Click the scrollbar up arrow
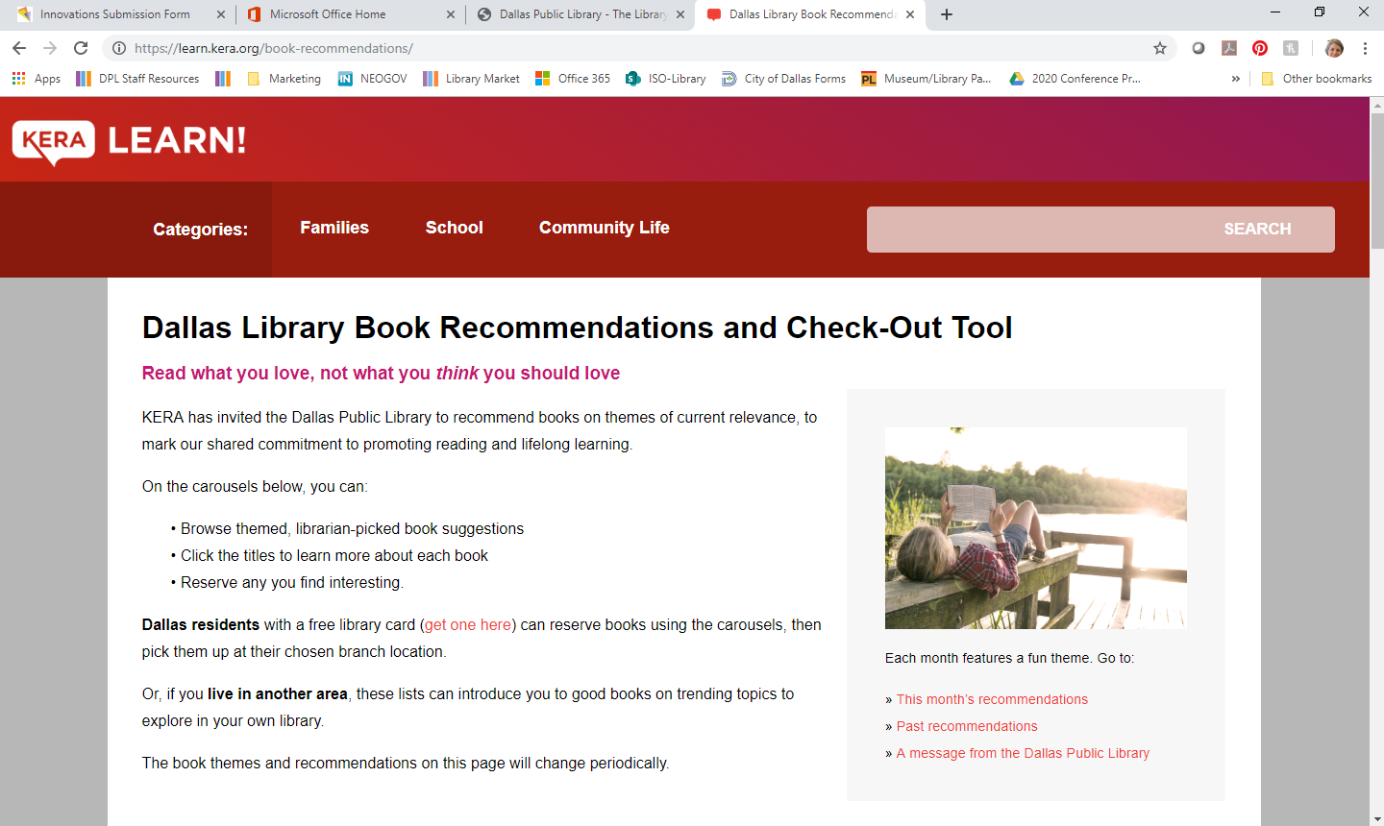Viewport: 1384px width, 826px height. tap(1377, 104)
